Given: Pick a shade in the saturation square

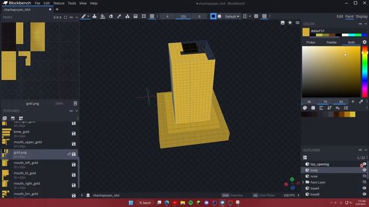Looking at the screenshot, I should click(x=331, y=71).
